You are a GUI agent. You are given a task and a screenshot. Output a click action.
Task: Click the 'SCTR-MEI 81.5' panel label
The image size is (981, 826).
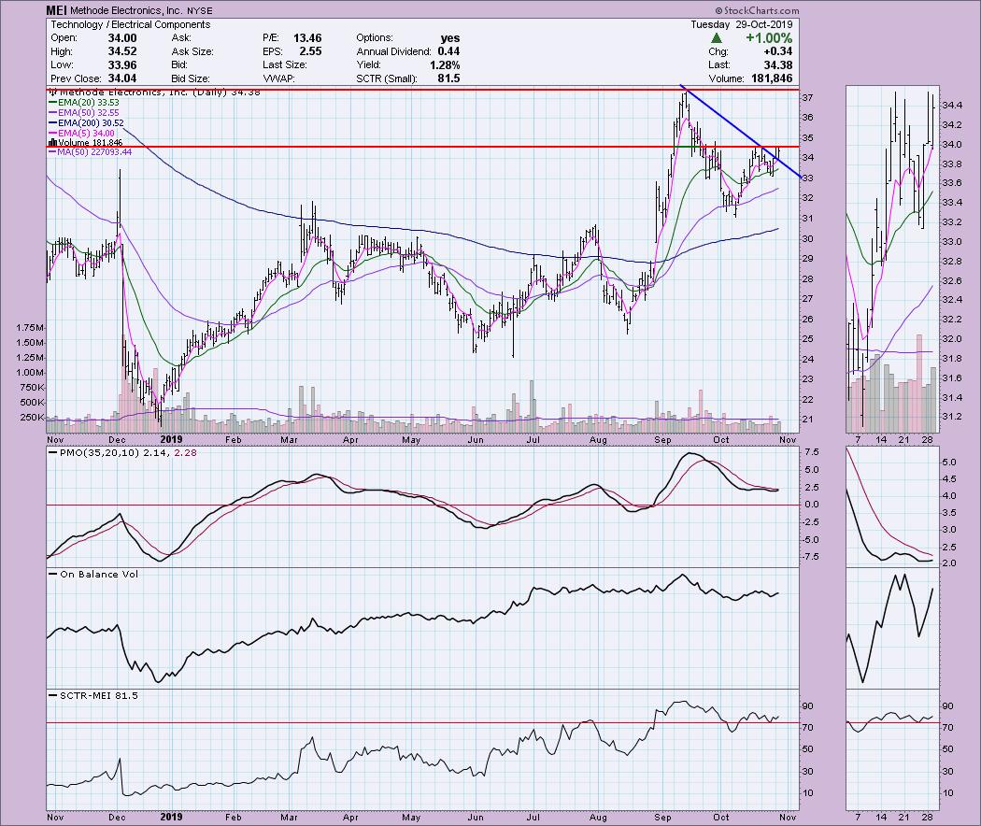click(x=93, y=695)
